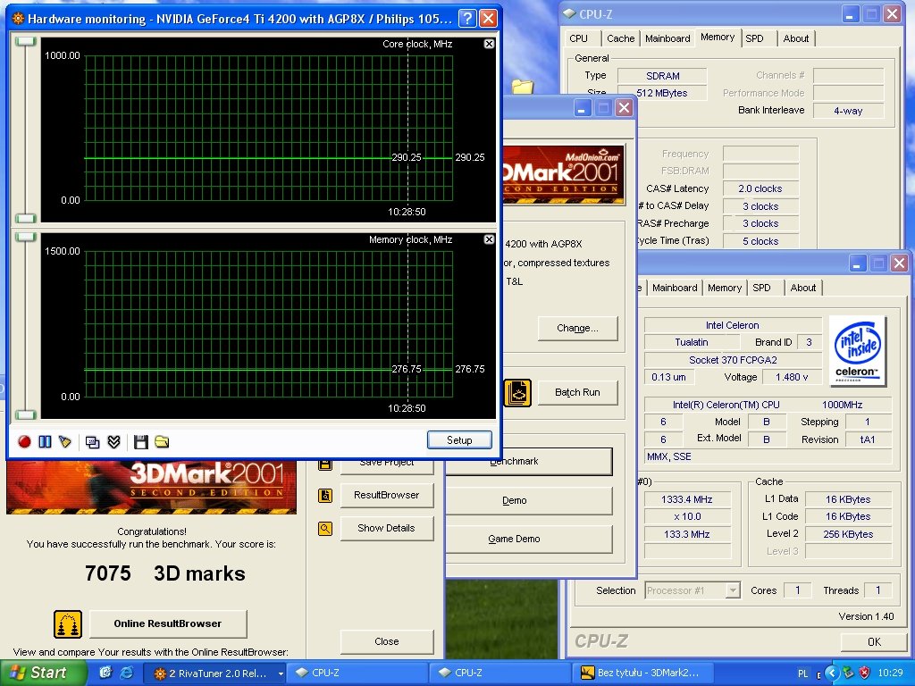The height and width of the screenshot is (686, 915).
Task: Click the Hardware monitoring help question mark
Action: point(466,18)
